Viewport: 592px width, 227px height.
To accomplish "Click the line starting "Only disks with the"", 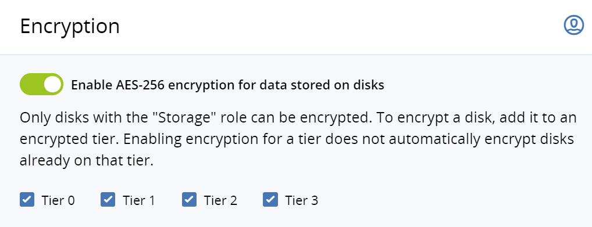I will coord(298,118).
